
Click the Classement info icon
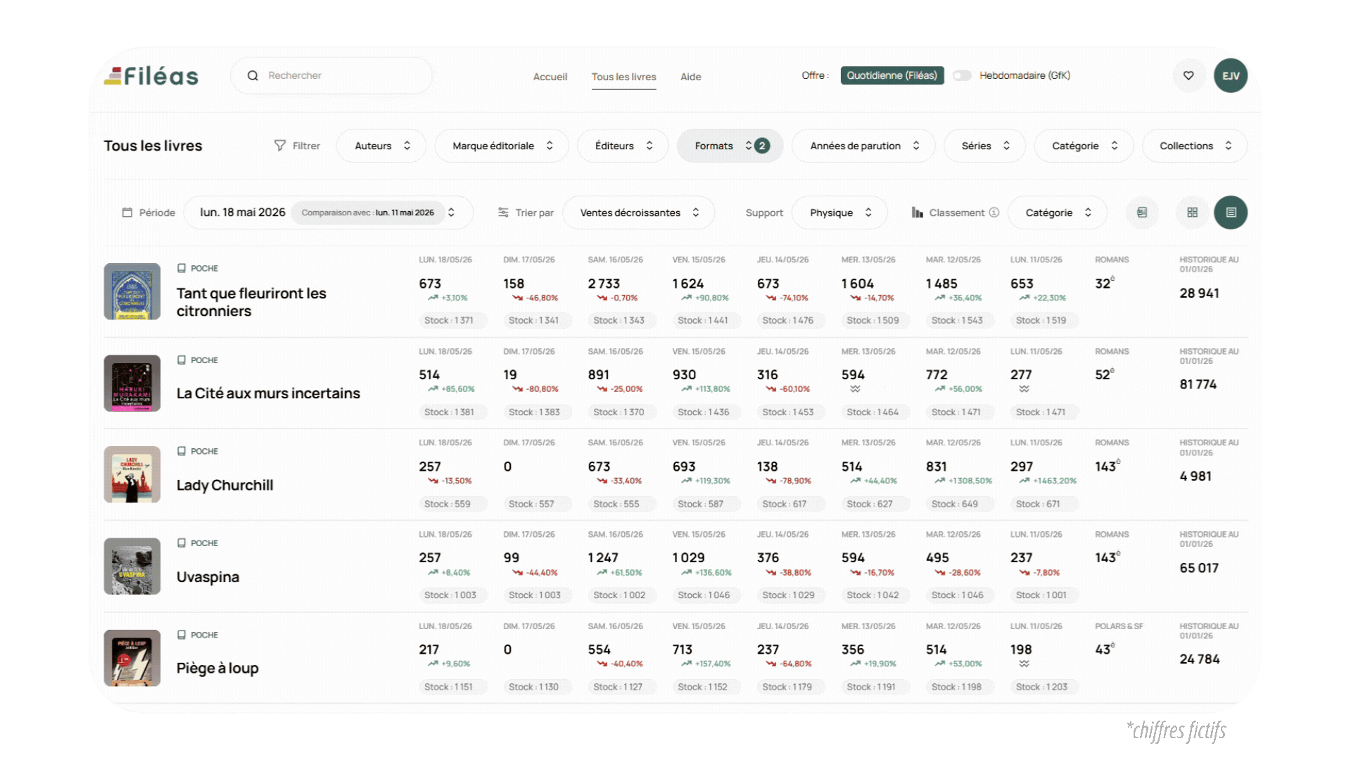click(994, 213)
